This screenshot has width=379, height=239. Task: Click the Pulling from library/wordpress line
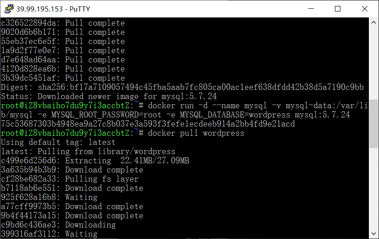click(88, 151)
